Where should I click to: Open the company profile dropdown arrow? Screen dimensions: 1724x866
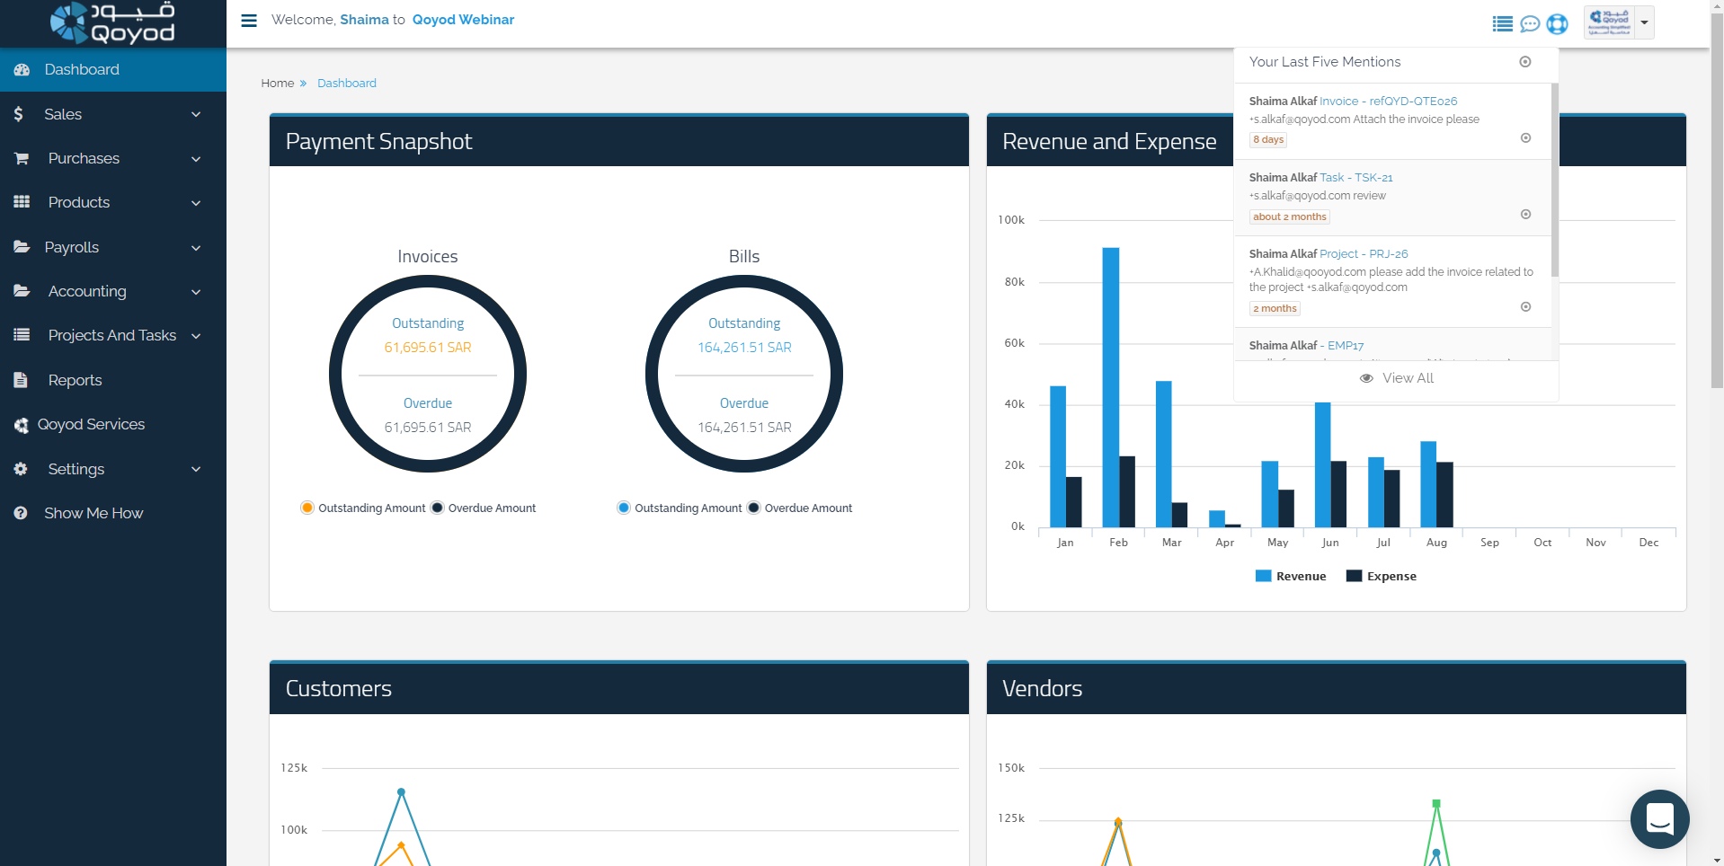pos(1644,23)
